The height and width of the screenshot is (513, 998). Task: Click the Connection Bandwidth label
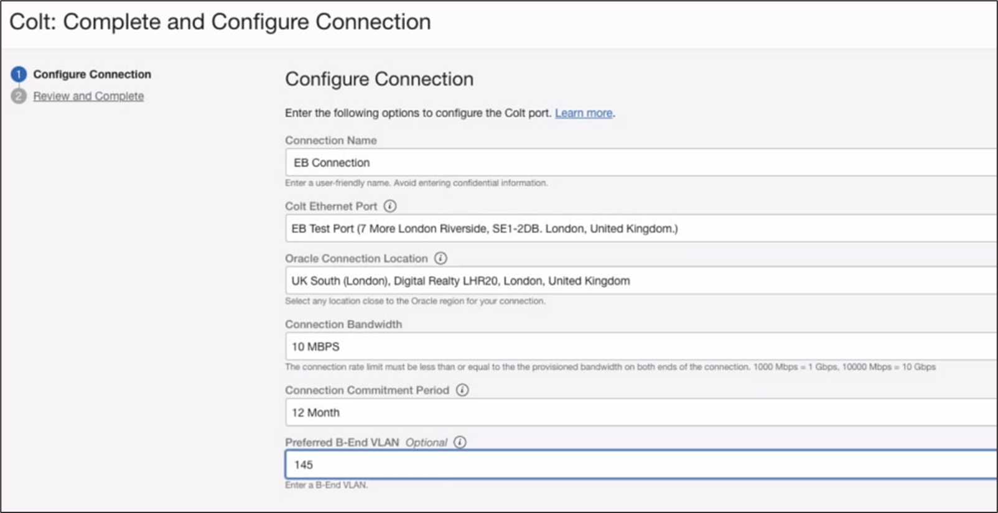(x=343, y=324)
